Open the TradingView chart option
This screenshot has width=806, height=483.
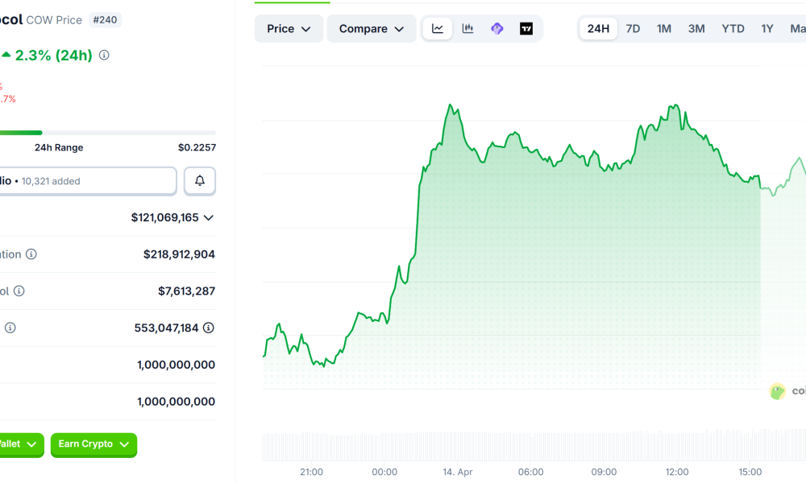tap(526, 28)
